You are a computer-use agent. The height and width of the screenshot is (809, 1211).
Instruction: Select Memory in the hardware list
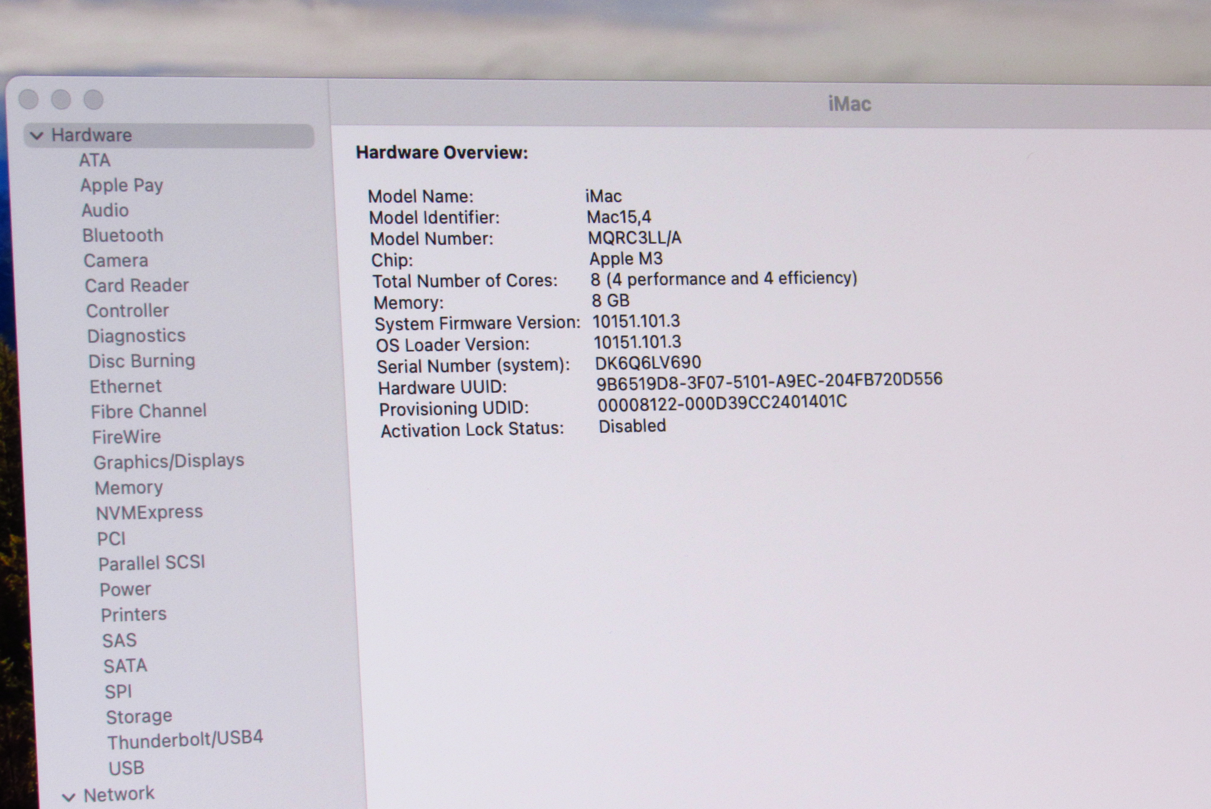(x=128, y=488)
